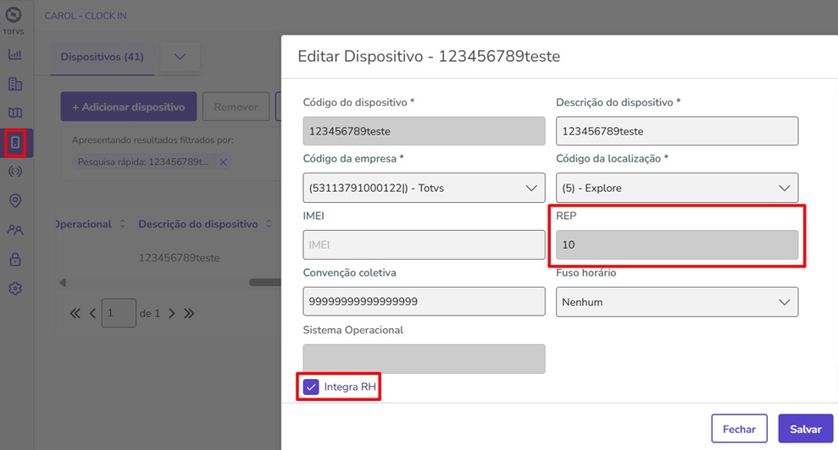The width and height of the screenshot is (838, 450).
Task: Close the dialog with Fechar button
Action: pyautogui.click(x=739, y=429)
